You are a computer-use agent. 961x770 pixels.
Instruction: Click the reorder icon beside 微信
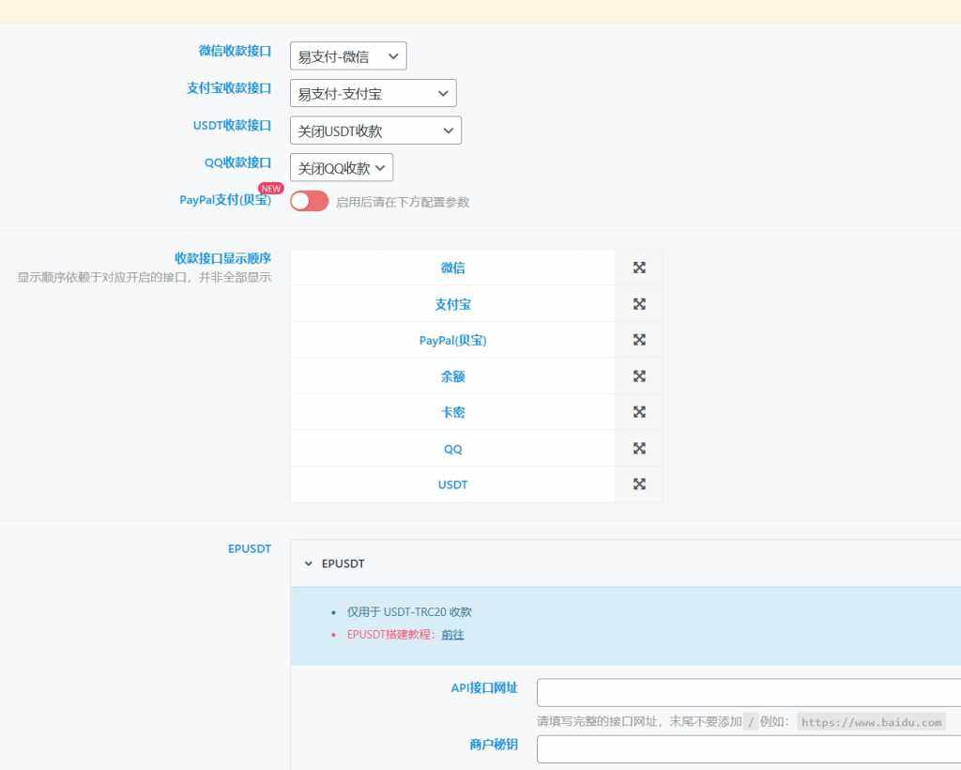click(639, 268)
